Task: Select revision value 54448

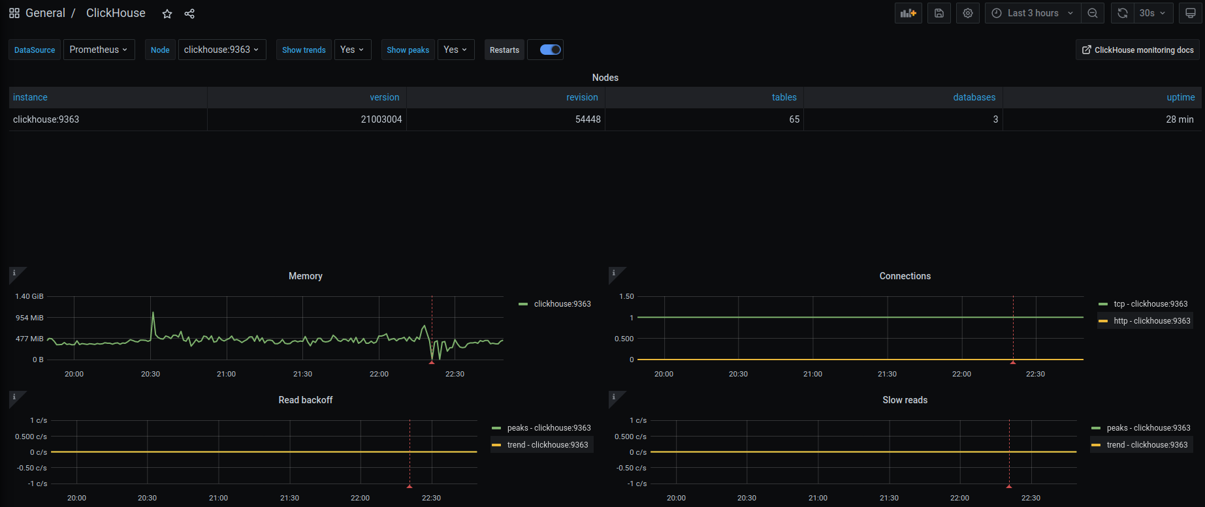Action: (588, 119)
